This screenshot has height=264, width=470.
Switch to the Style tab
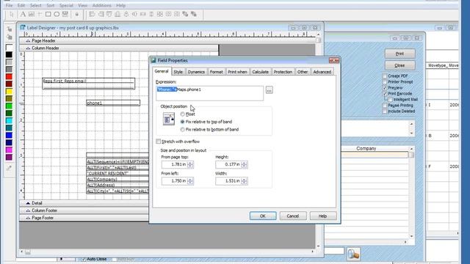click(178, 72)
